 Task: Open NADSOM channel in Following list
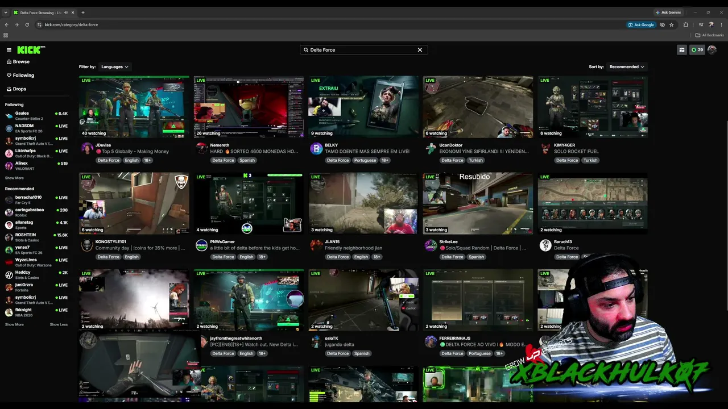point(36,128)
